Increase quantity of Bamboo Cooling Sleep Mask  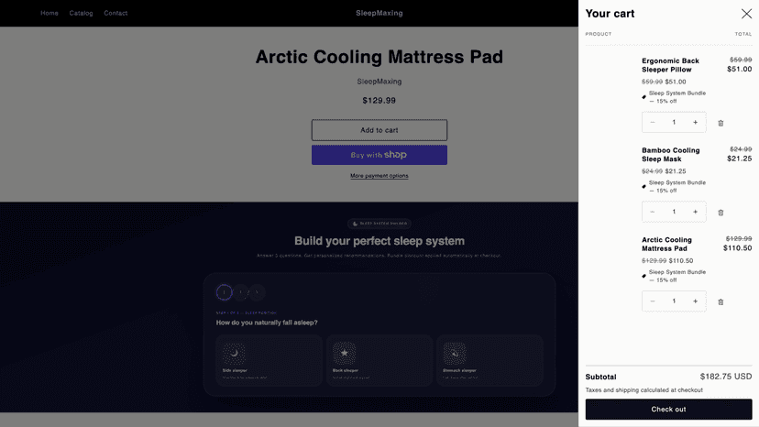tap(695, 212)
